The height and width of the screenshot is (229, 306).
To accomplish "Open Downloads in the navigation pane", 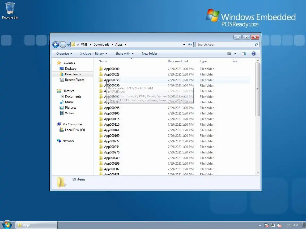I will coord(73,74).
